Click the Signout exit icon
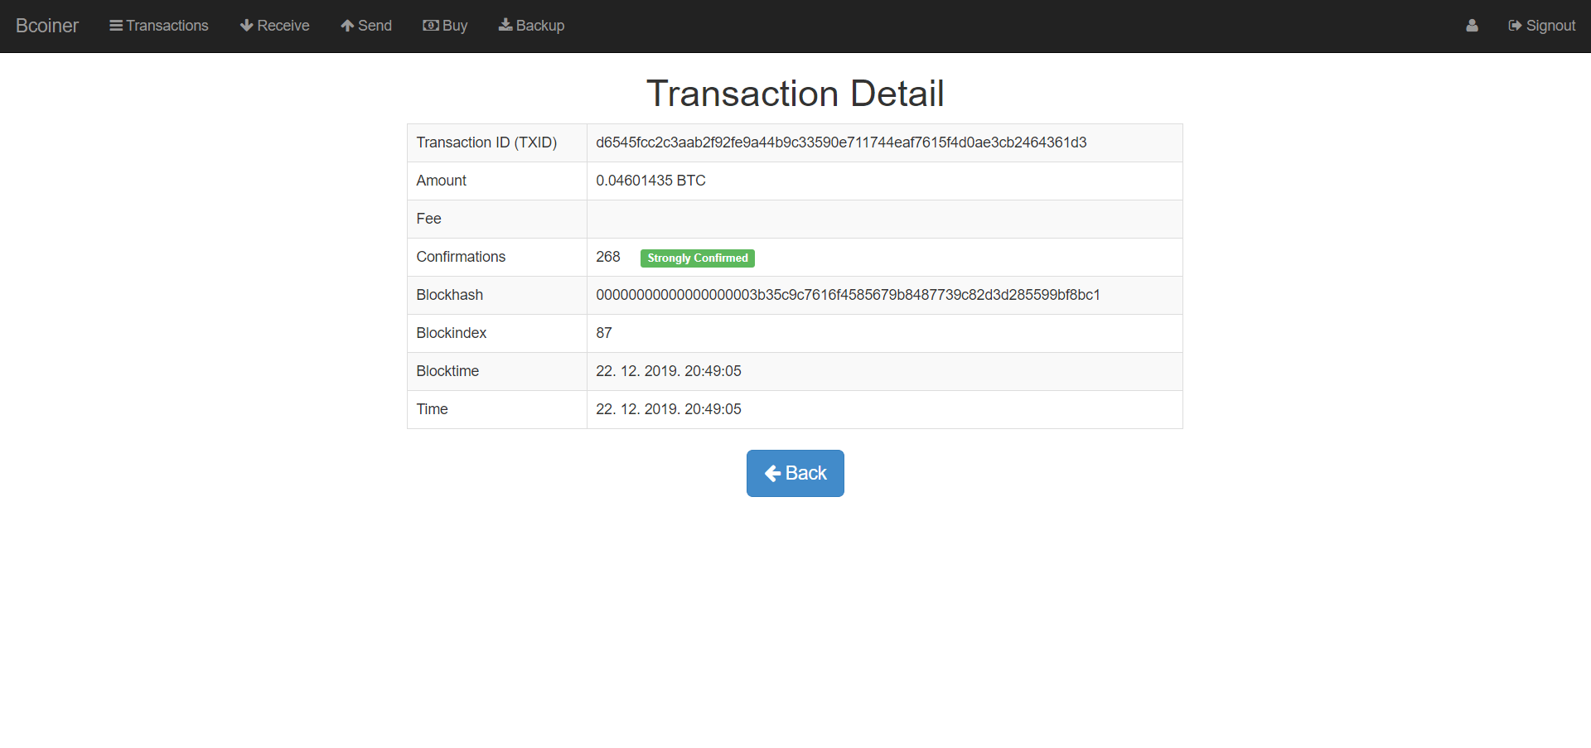Screen dimensions: 1591x748 (x=1515, y=26)
